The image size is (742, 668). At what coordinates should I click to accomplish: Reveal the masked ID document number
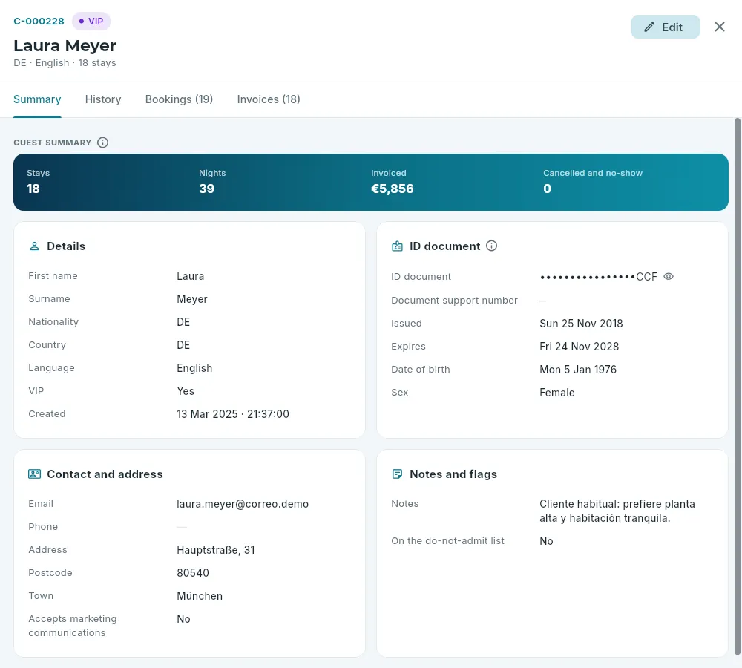point(669,277)
